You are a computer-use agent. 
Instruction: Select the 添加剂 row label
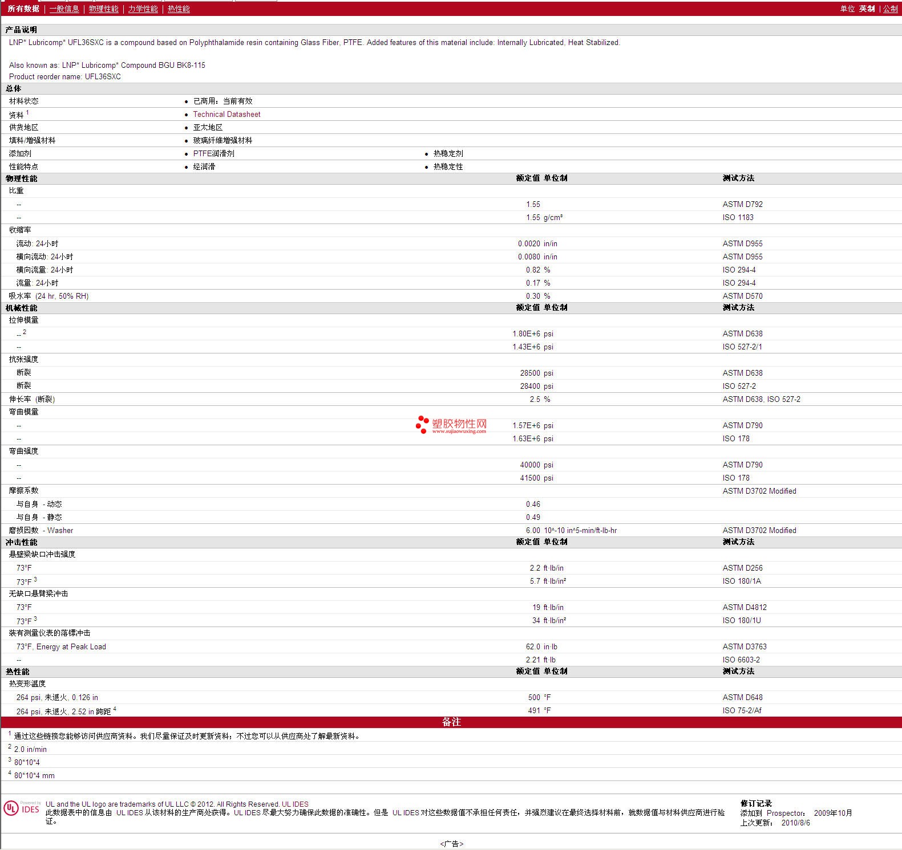(20, 153)
